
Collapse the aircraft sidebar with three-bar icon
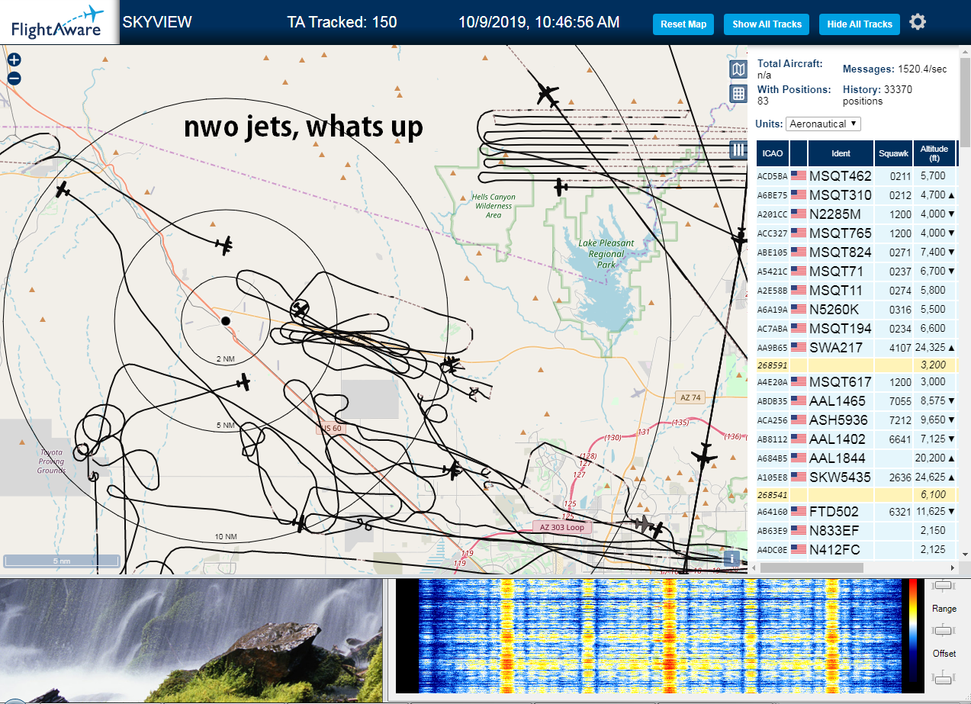click(x=738, y=149)
